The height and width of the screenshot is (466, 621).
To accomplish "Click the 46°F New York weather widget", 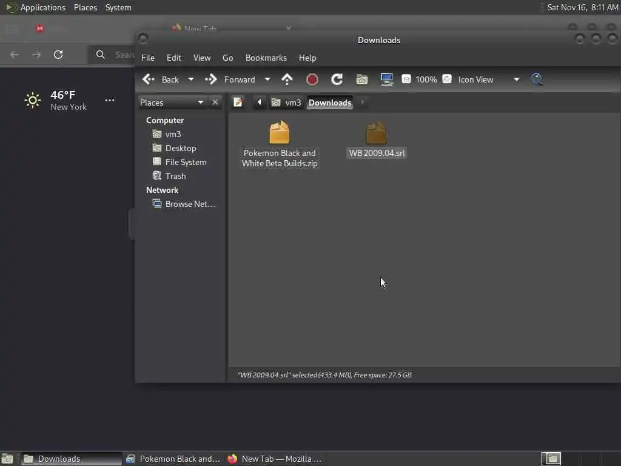I will (x=55, y=101).
